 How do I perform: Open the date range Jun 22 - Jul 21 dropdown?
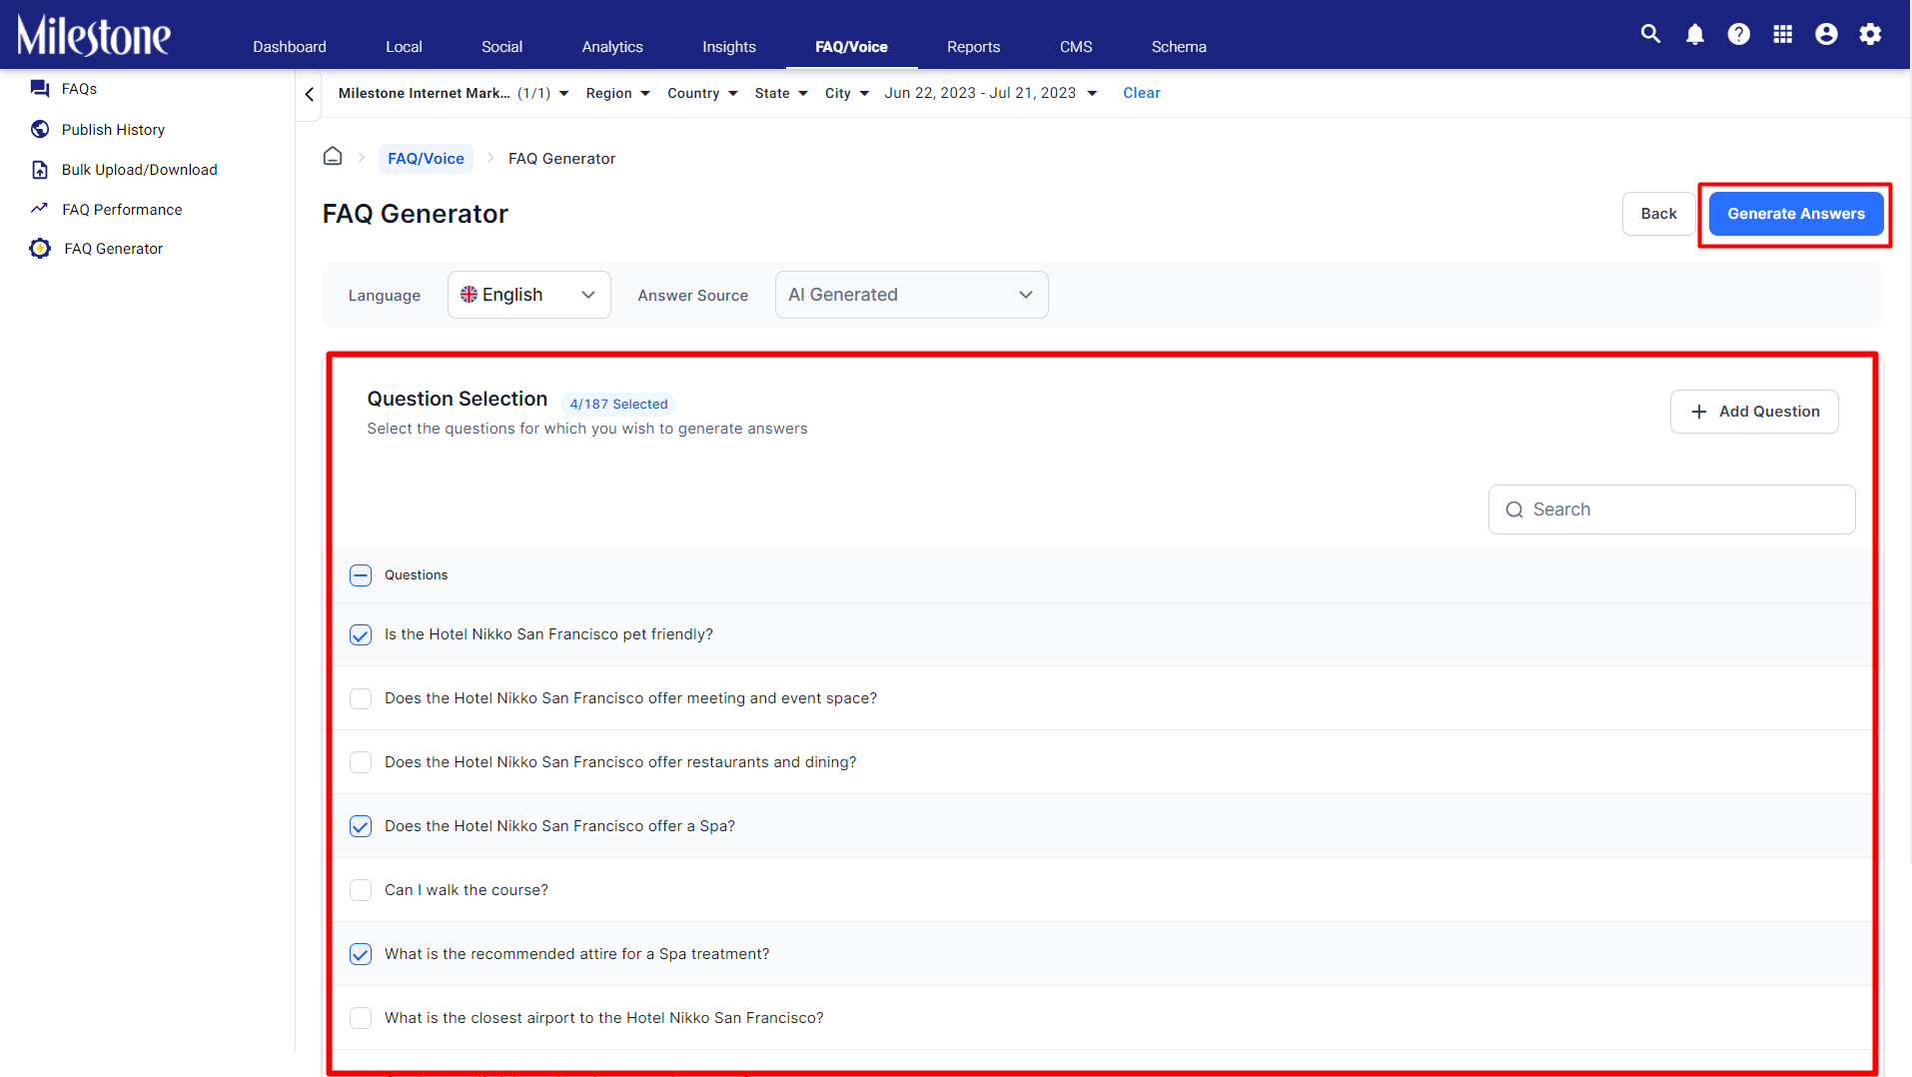pos(991,93)
